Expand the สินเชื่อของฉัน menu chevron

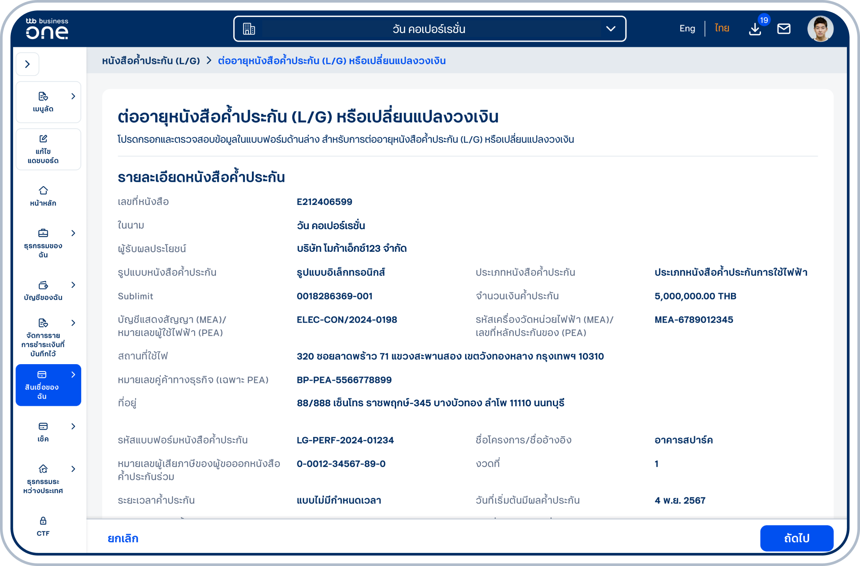point(73,374)
